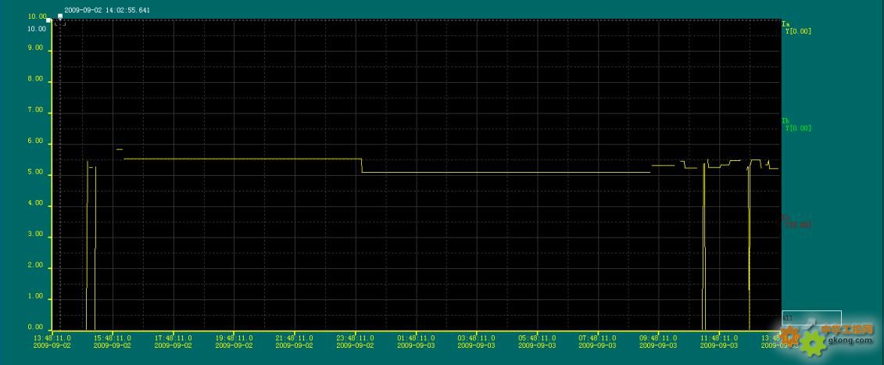Click the 15:48:11.0 time axis label

tap(113, 338)
